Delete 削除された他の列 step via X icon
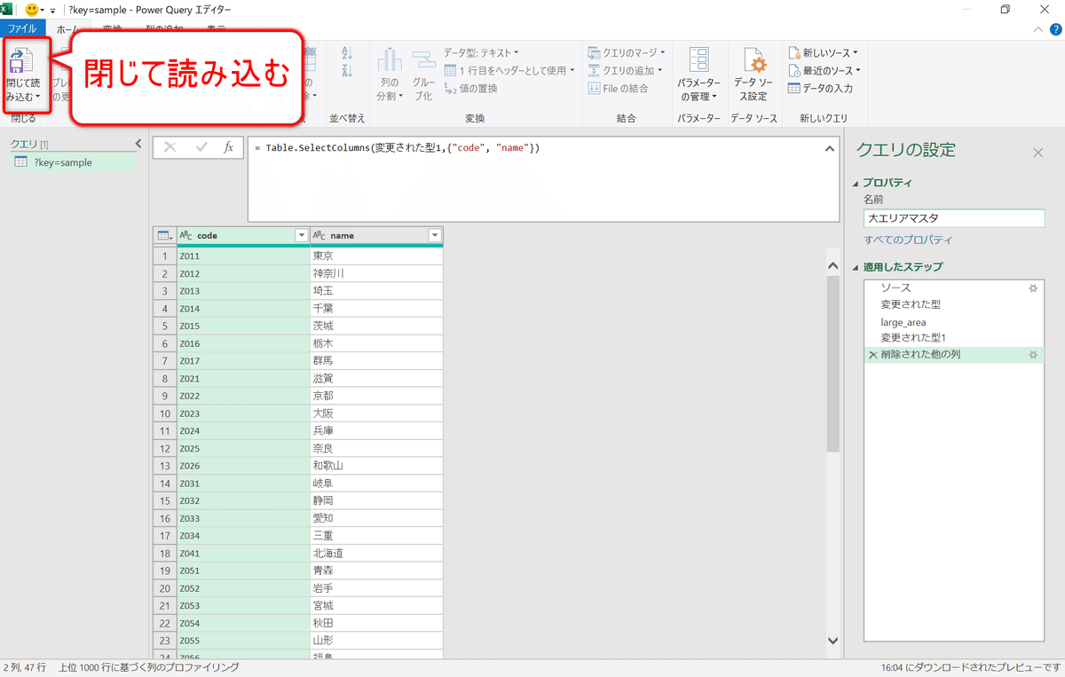The width and height of the screenshot is (1065, 677). tap(873, 355)
